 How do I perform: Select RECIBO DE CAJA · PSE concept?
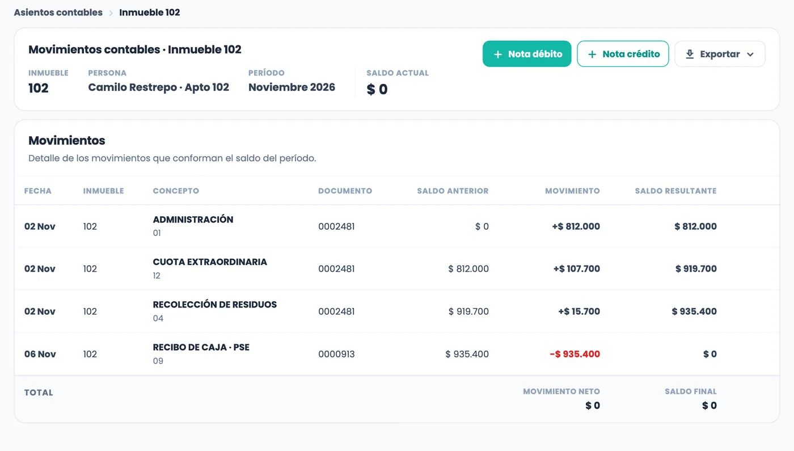tap(201, 347)
